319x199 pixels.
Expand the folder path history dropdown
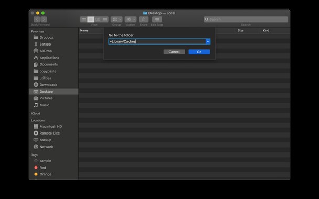click(x=208, y=41)
